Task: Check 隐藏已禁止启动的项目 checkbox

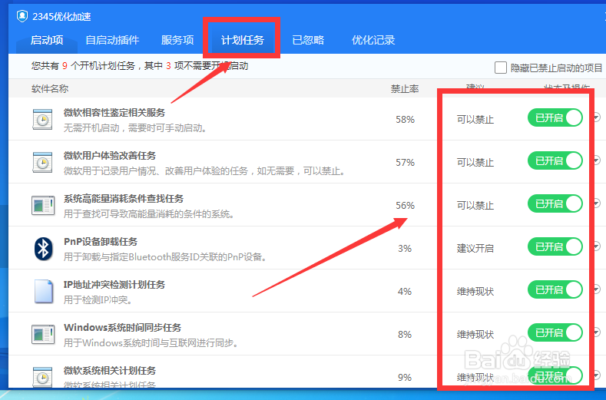Action: (x=501, y=68)
